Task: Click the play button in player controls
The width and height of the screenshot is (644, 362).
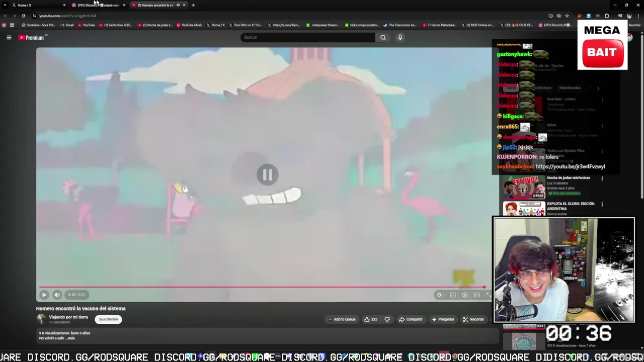Action: click(x=44, y=295)
